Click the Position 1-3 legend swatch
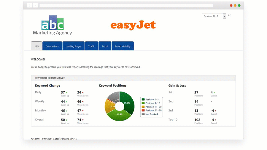 click(x=143, y=100)
